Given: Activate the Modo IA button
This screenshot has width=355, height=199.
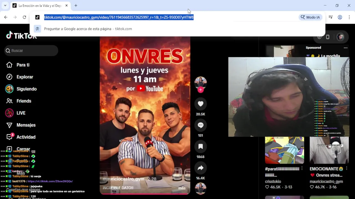Looking at the screenshot, I should [310, 17].
